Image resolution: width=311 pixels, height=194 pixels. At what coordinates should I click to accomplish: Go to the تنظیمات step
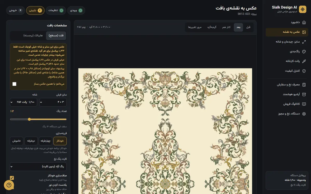point(56,10)
